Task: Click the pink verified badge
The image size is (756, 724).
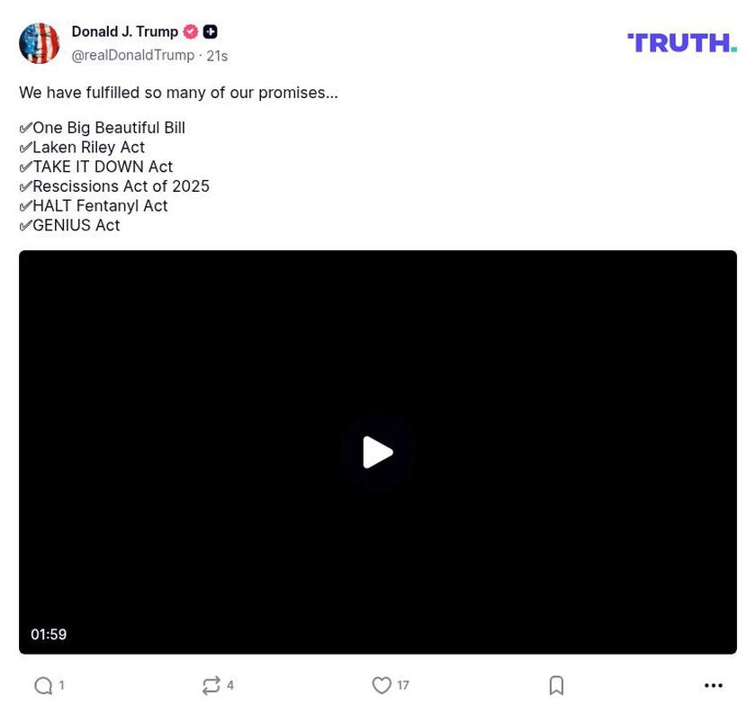Action: click(x=191, y=32)
